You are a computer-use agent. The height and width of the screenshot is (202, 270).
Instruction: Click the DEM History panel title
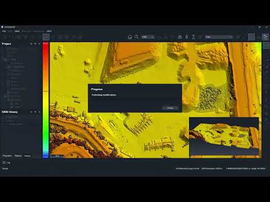(x=10, y=112)
